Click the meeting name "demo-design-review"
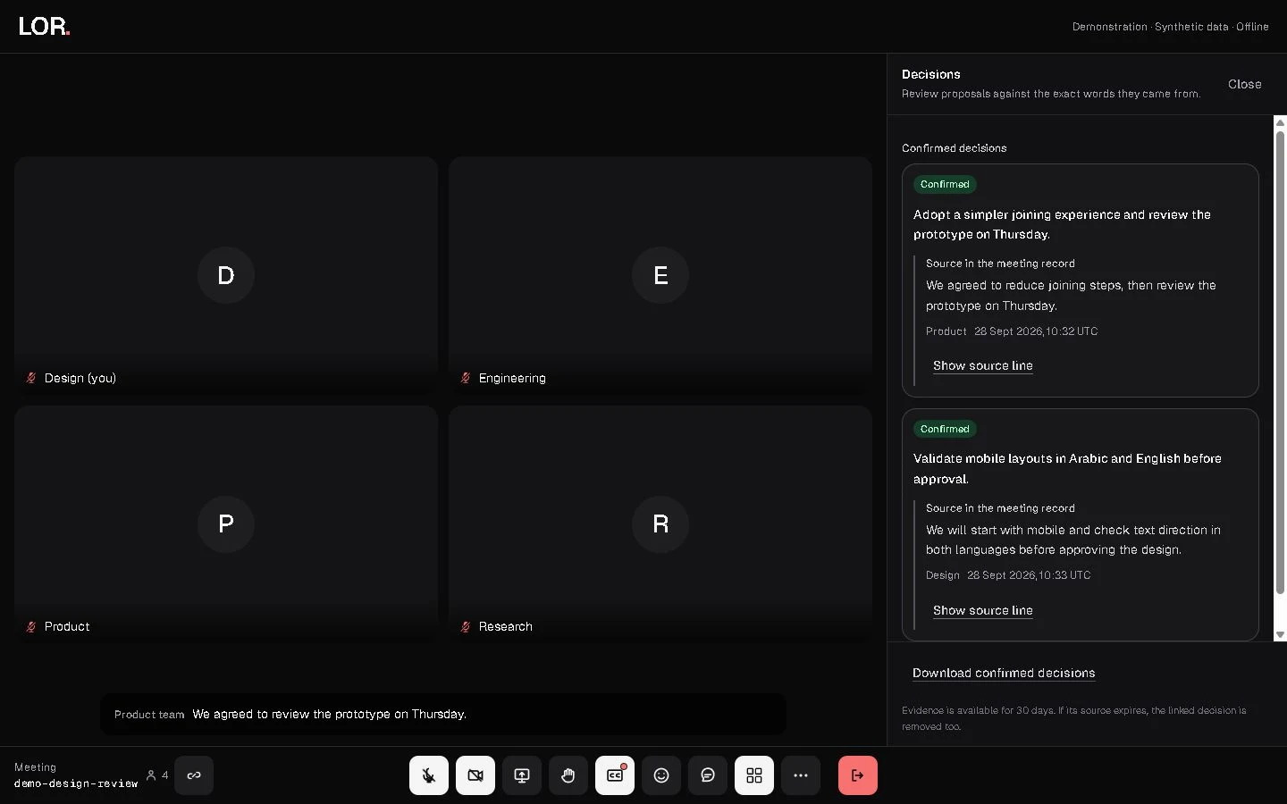The image size is (1287, 804). tap(76, 783)
